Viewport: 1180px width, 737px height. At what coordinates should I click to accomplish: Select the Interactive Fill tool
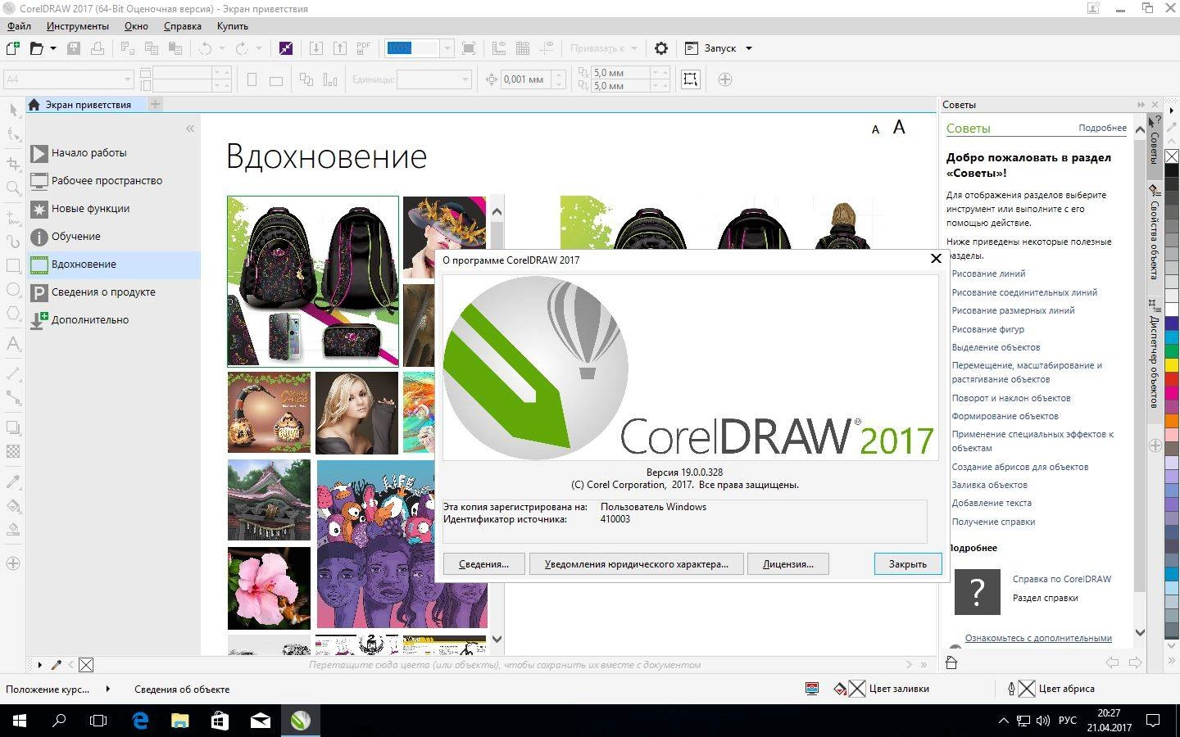coord(13,505)
